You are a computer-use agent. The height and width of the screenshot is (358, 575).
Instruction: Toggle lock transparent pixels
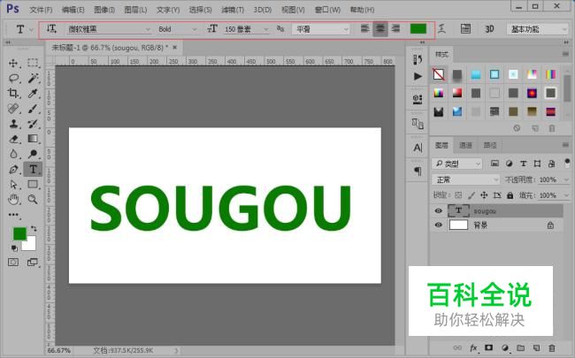pos(458,195)
